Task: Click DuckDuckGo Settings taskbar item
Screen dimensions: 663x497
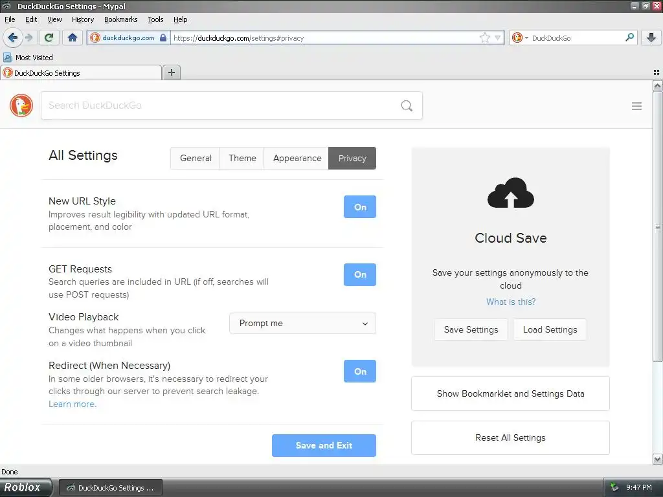Action: (110, 488)
